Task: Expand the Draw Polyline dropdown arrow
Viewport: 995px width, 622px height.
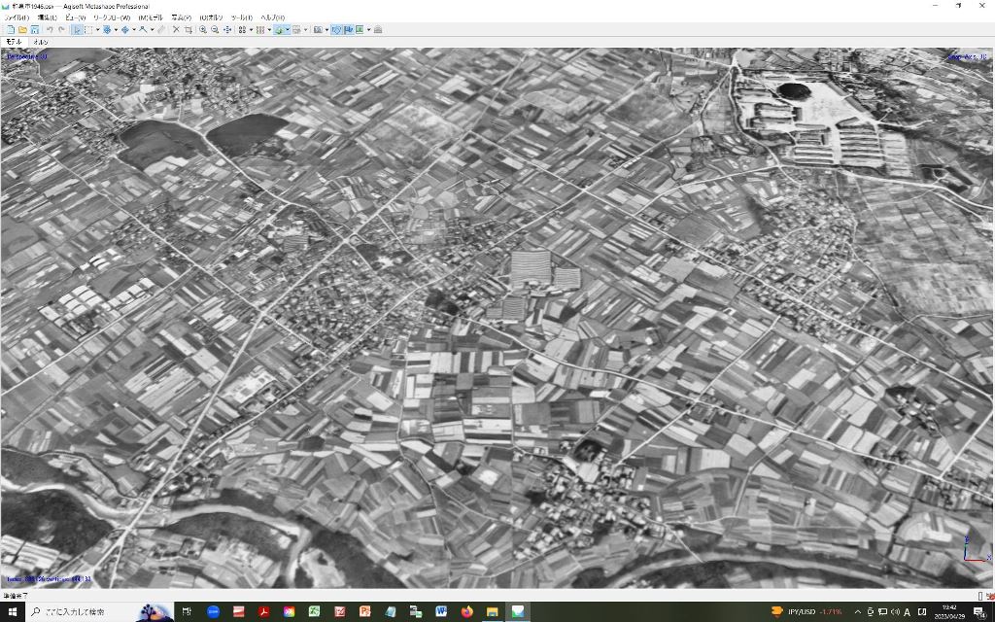Action: tap(153, 30)
